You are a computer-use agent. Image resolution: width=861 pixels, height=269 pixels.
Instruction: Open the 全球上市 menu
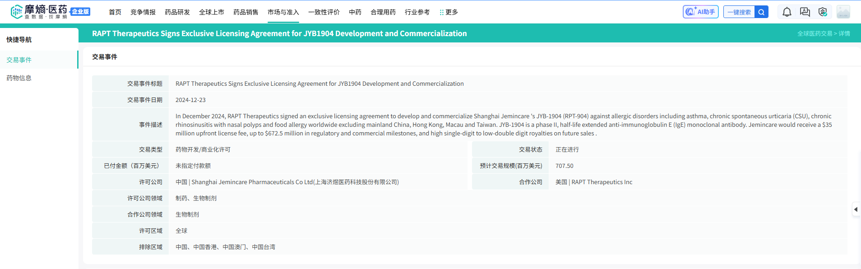pos(212,12)
